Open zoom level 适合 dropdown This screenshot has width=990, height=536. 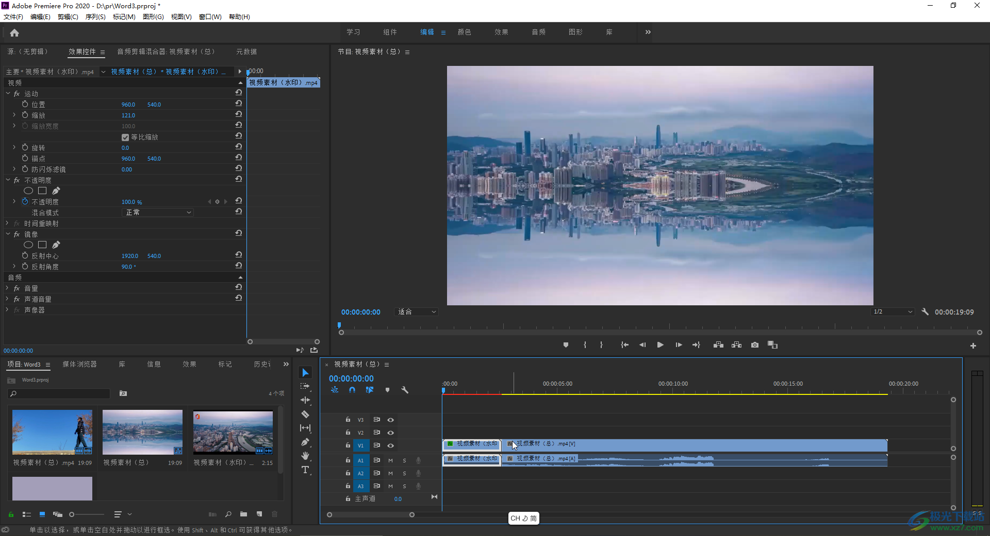pyautogui.click(x=417, y=312)
